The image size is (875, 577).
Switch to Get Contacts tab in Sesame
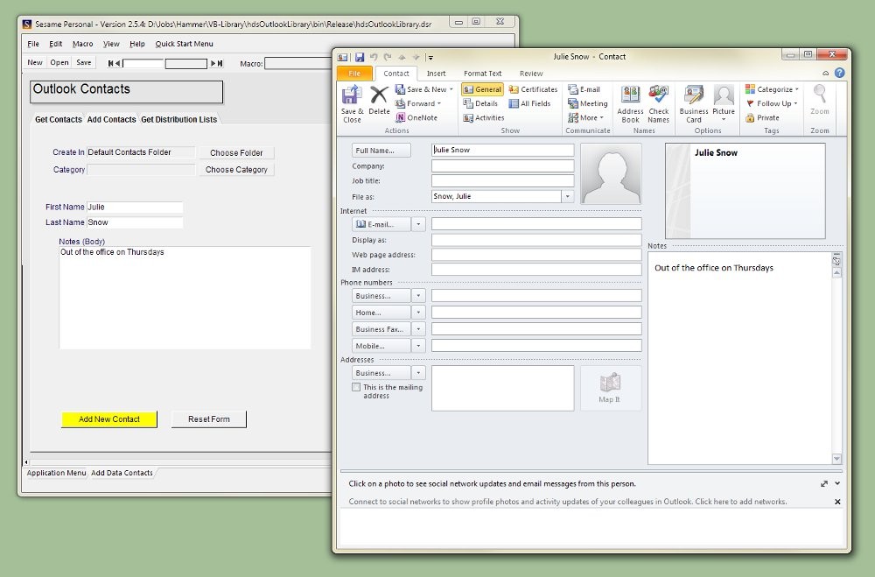(58, 119)
